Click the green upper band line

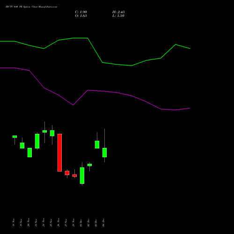click(x=95, y=51)
